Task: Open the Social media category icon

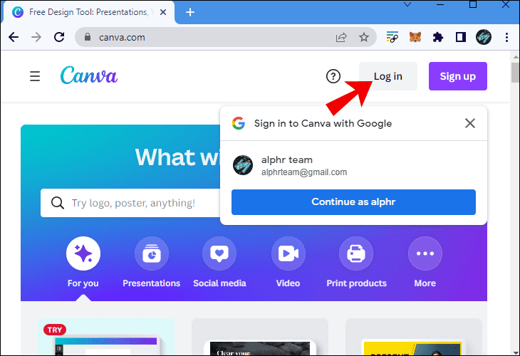Action: tap(219, 253)
